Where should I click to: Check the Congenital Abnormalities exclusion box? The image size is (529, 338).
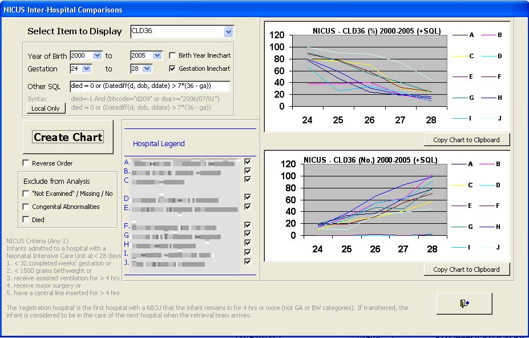point(26,207)
